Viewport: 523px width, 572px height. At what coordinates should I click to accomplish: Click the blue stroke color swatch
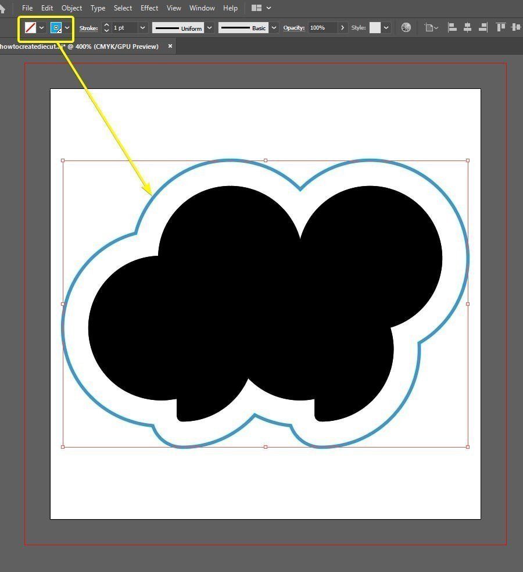(x=55, y=27)
